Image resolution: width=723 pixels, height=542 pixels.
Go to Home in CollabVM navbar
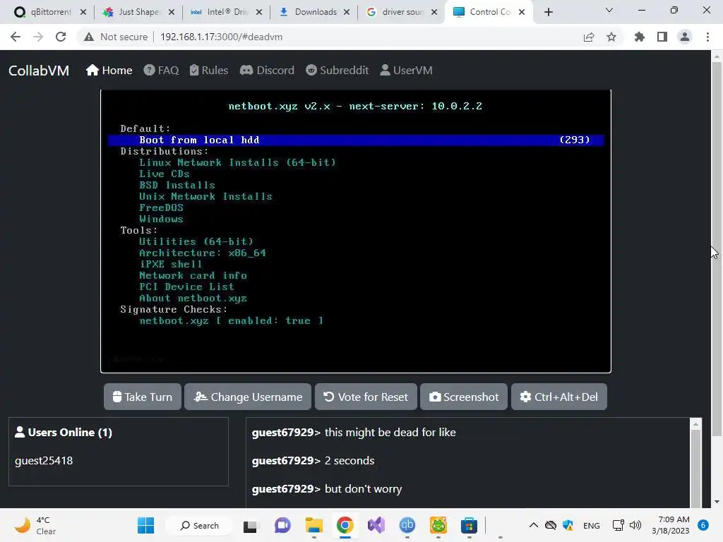coord(109,71)
